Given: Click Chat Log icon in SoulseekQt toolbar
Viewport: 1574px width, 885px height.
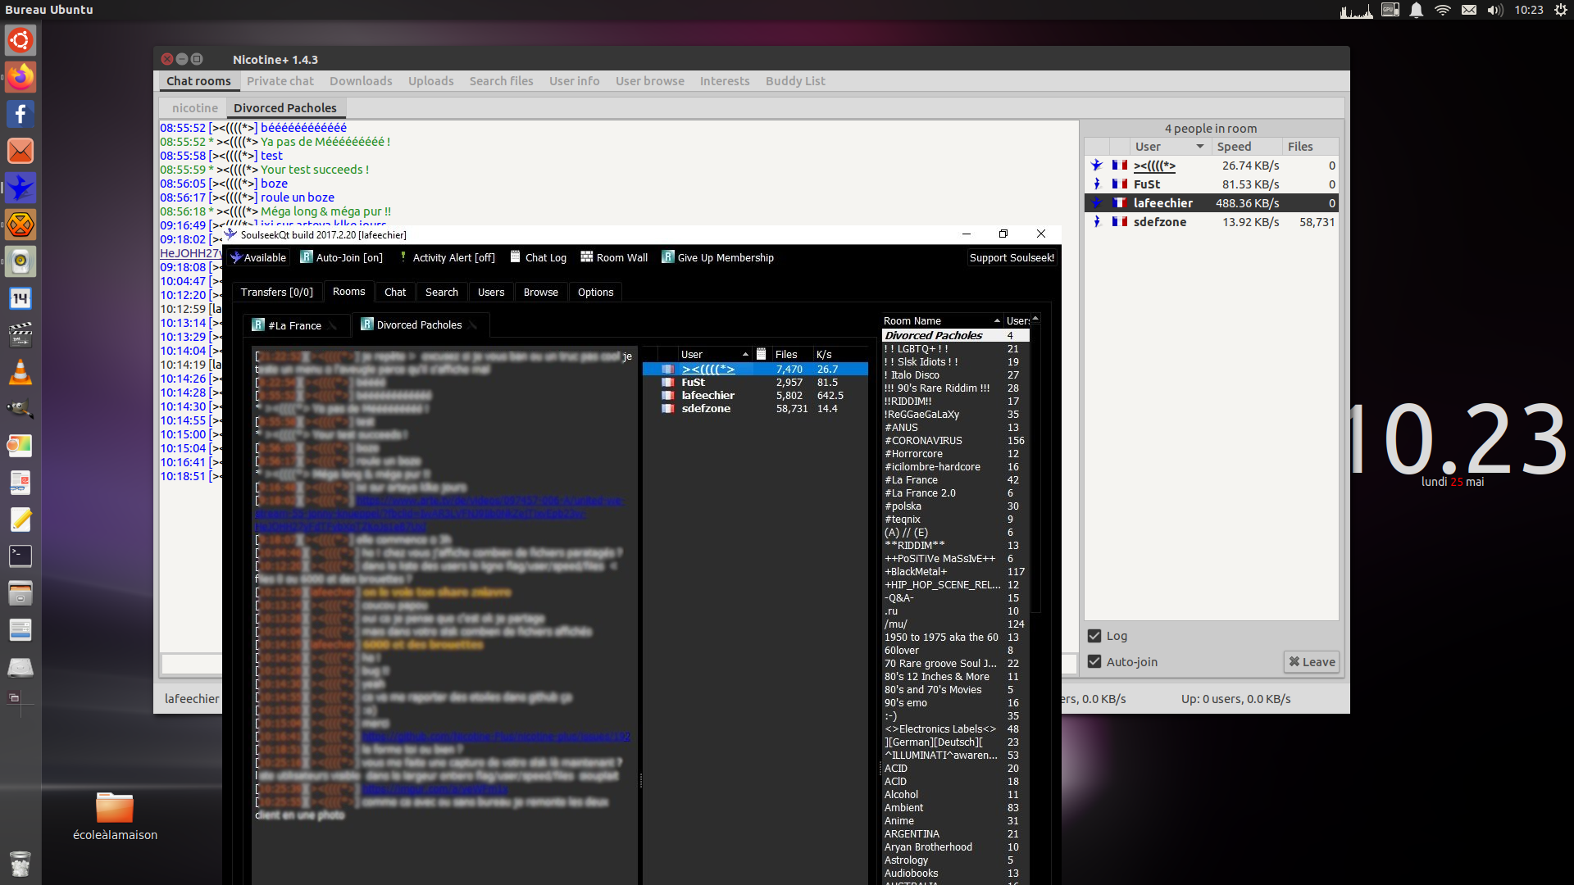Looking at the screenshot, I should (x=538, y=257).
